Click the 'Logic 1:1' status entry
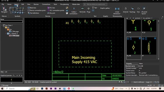The height and width of the screenshot is (92, 164). 149,82
